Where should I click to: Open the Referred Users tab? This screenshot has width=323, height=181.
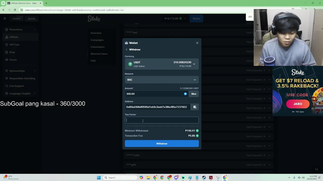coord(99,54)
